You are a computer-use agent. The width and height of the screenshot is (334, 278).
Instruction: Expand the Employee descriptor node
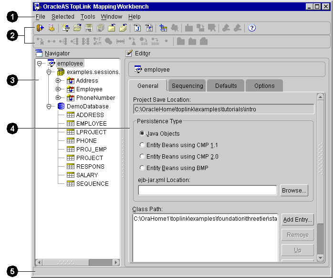[58, 89]
